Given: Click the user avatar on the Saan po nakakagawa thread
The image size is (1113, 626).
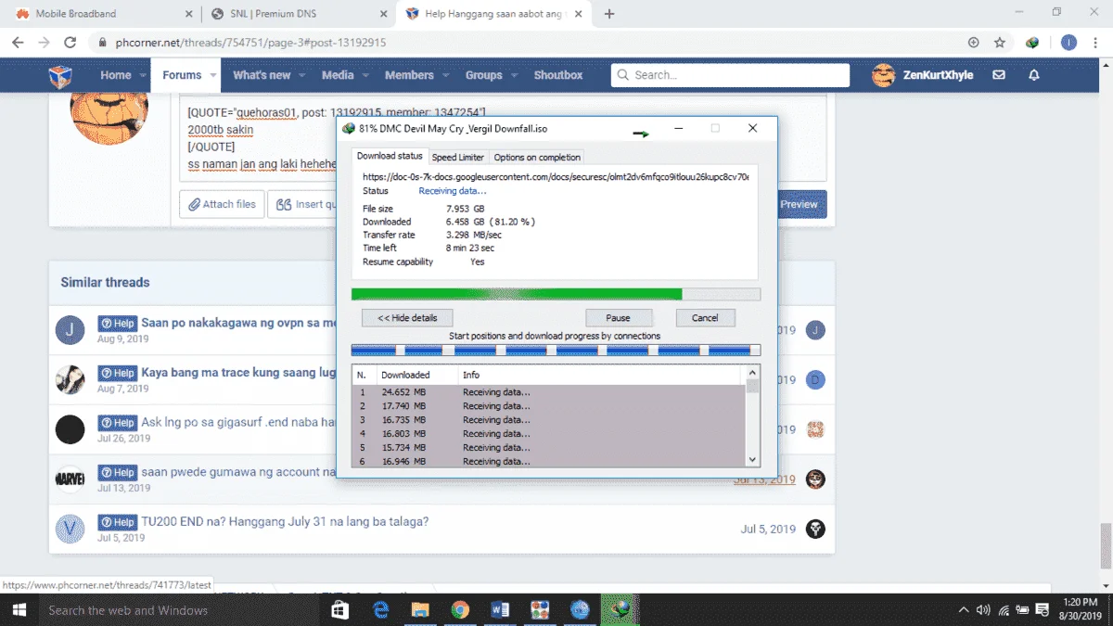Looking at the screenshot, I should point(70,330).
